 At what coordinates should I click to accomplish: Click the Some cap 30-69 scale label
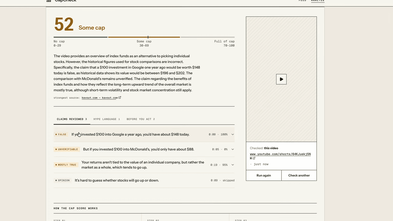tap(144, 43)
